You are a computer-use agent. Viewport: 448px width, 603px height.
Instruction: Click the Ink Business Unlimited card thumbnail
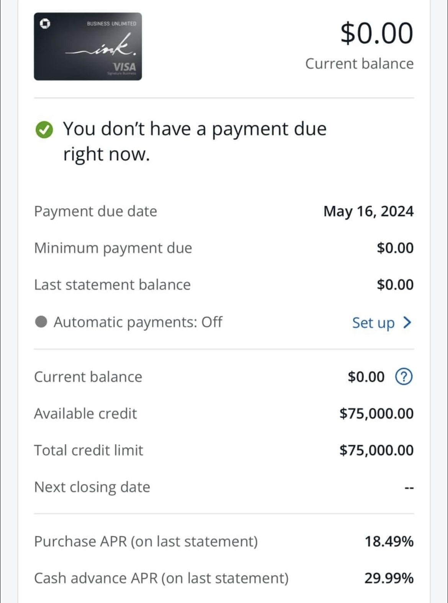click(x=88, y=46)
